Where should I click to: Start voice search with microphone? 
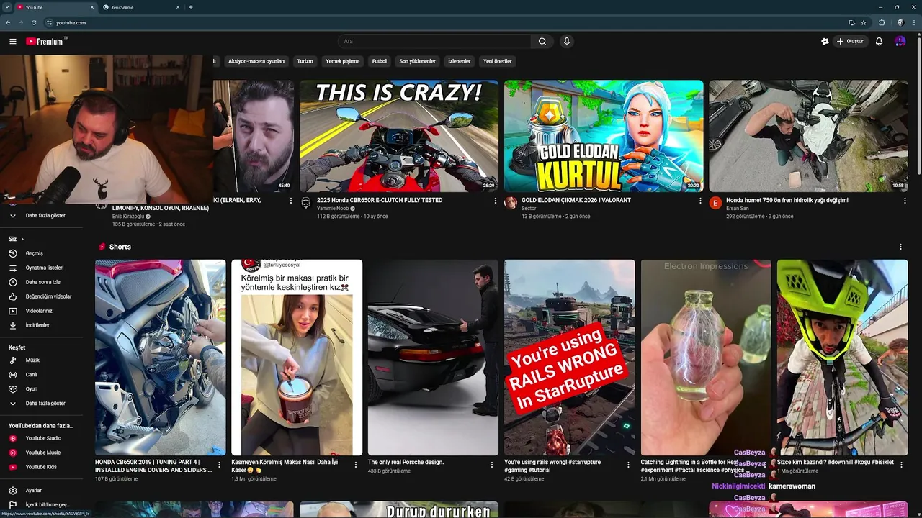(x=567, y=42)
